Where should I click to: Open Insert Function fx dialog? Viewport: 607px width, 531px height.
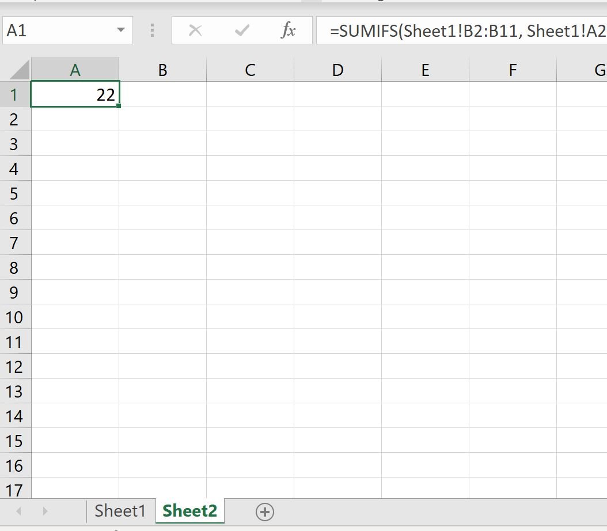coord(288,30)
